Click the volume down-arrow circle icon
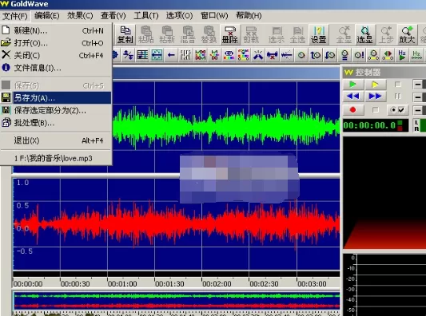The height and width of the screenshot is (316, 426). [330, 55]
